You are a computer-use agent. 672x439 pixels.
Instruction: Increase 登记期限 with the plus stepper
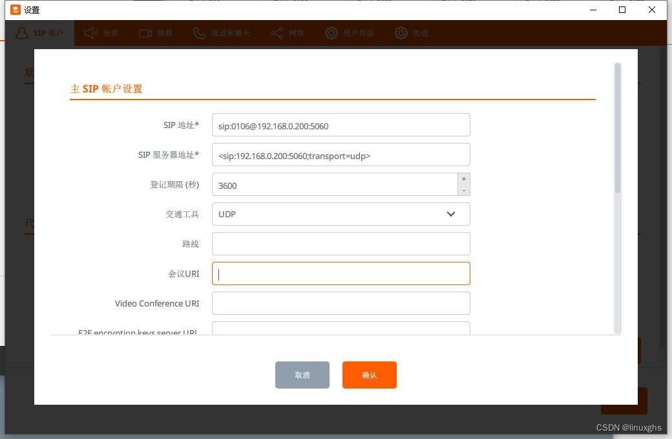(x=464, y=179)
